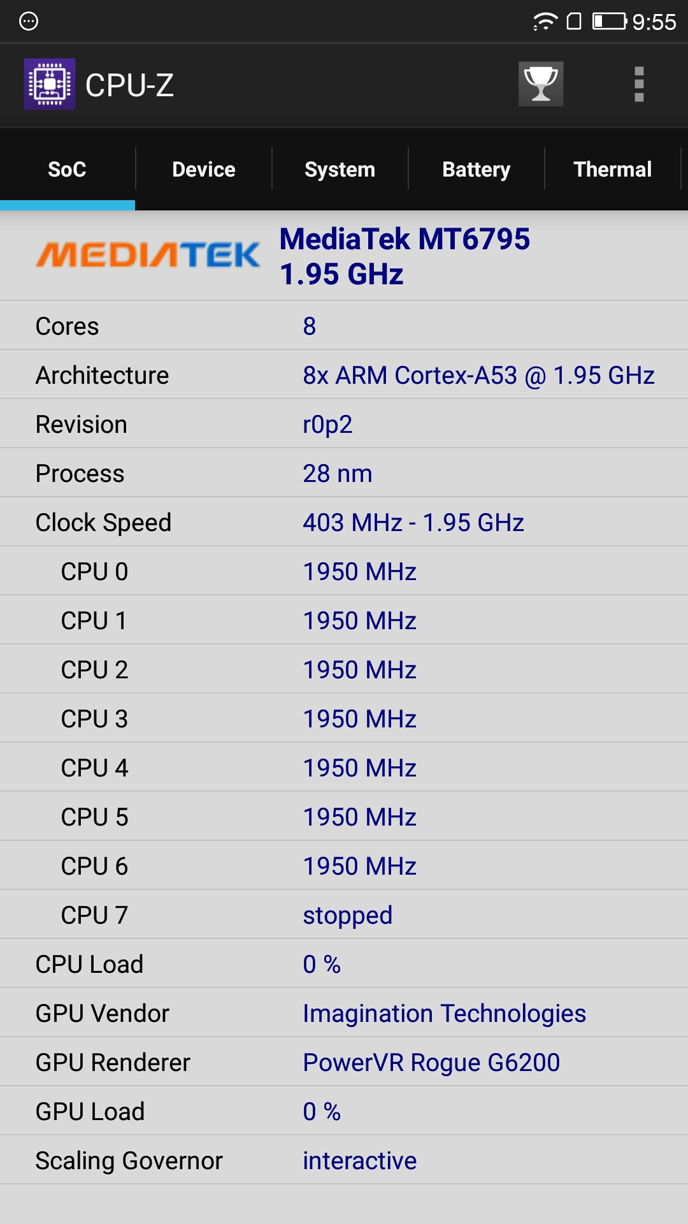The width and height of the screenshot is (688, 1224).
Task: Tap the Architecture row
Action: tap(344, 375)
